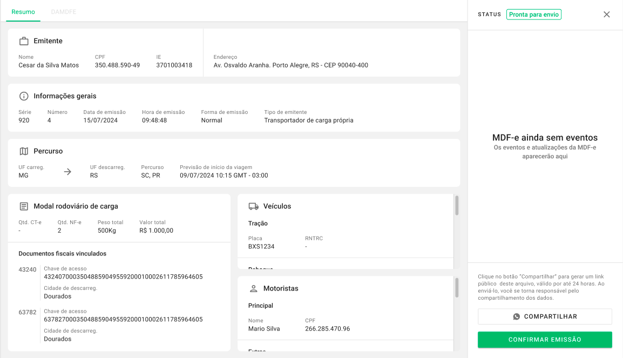Click the plate value BXS1234
Image resolution: width=623 pixels, height=358 pixels.
click(261, 247)
